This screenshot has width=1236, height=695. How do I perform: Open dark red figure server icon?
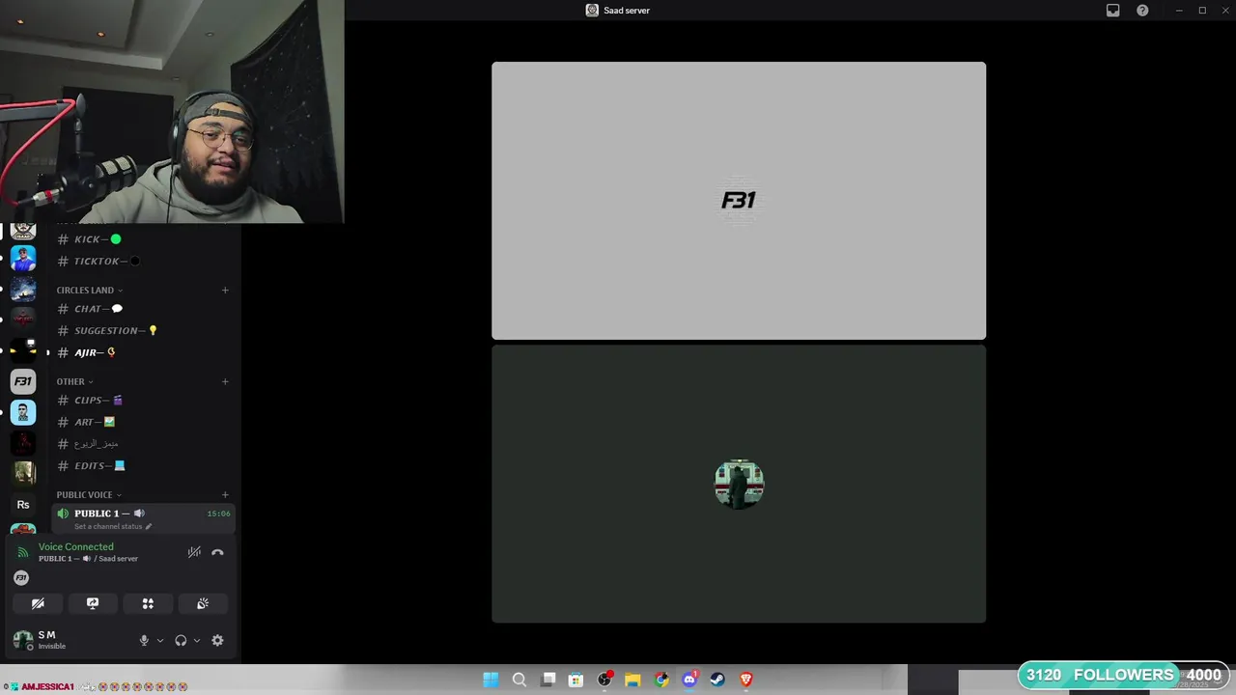pos(23,443)
